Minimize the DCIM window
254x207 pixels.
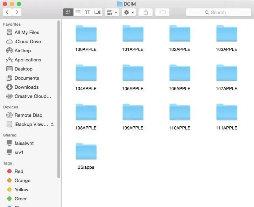[x=12, y=4]
